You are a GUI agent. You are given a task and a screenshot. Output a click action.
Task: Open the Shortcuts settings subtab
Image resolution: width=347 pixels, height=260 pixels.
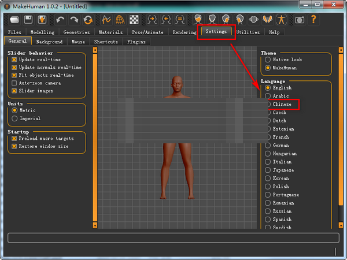pyautogui.click(x=106, y=42)
